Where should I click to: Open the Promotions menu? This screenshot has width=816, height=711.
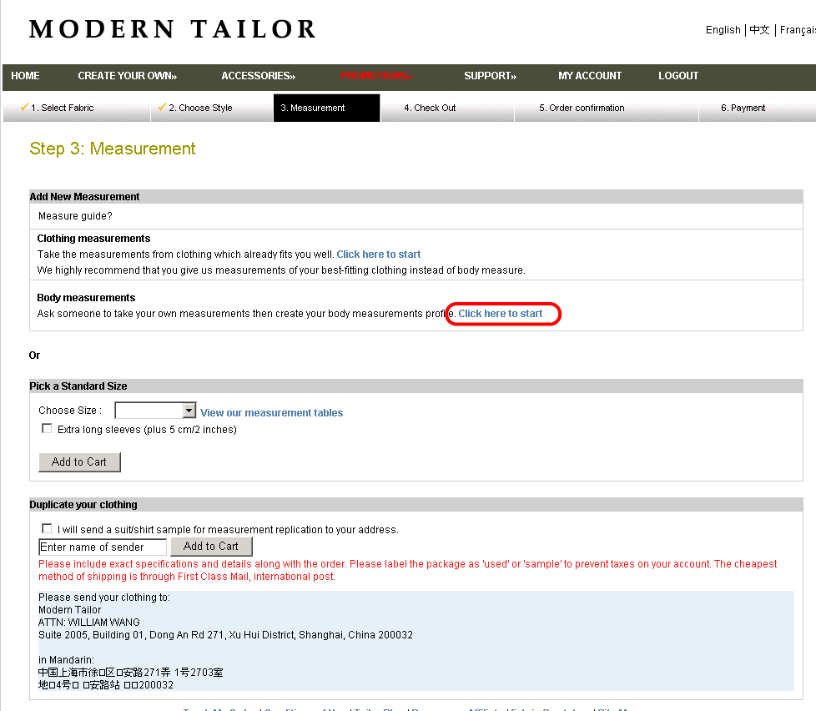point(376,76)
